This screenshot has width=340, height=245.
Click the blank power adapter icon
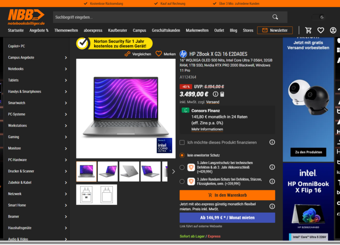pos(107,194)
